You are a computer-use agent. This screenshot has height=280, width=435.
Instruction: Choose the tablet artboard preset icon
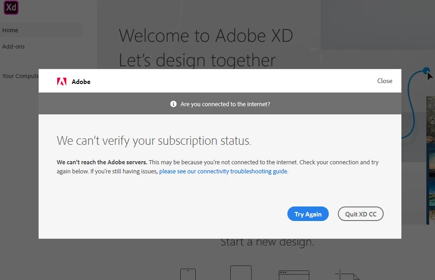click(x=241, y=273)
